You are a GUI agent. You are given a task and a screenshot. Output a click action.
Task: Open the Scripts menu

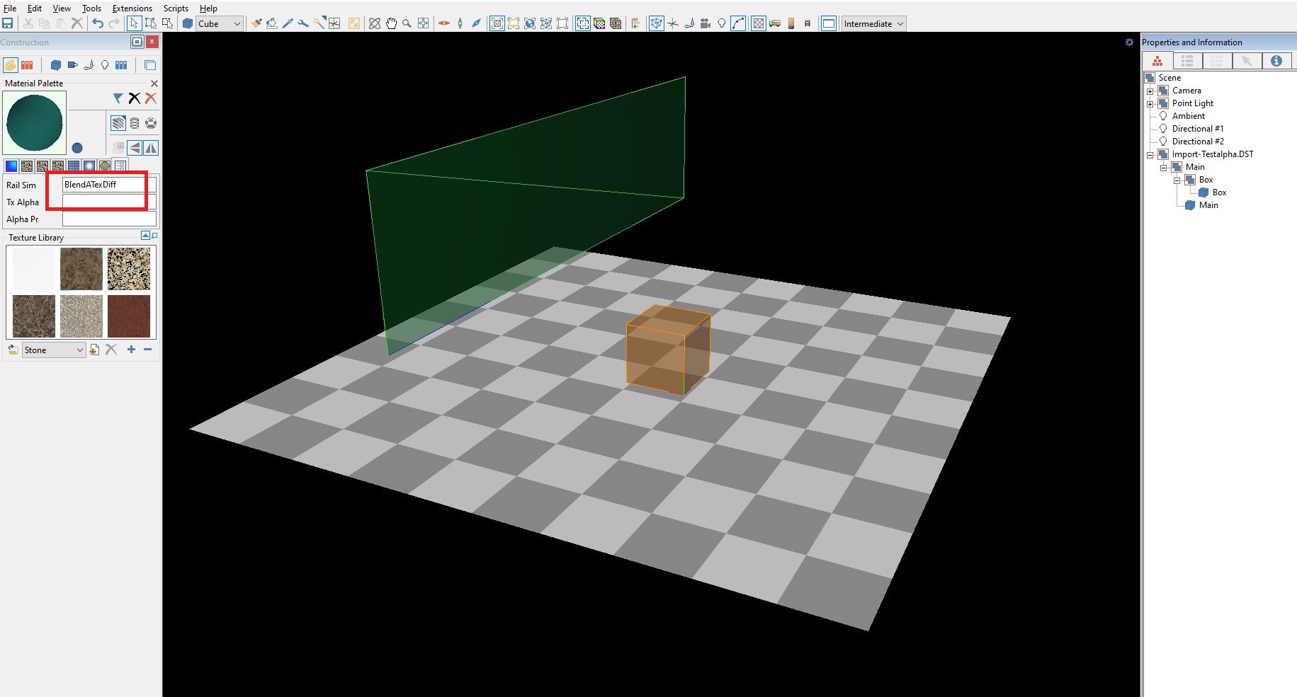tap(176, 8)
